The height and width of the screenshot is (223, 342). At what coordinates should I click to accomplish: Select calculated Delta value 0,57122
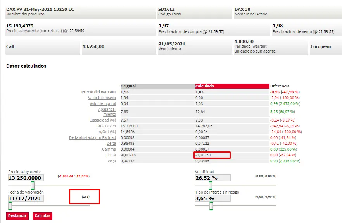pos(202,144)
